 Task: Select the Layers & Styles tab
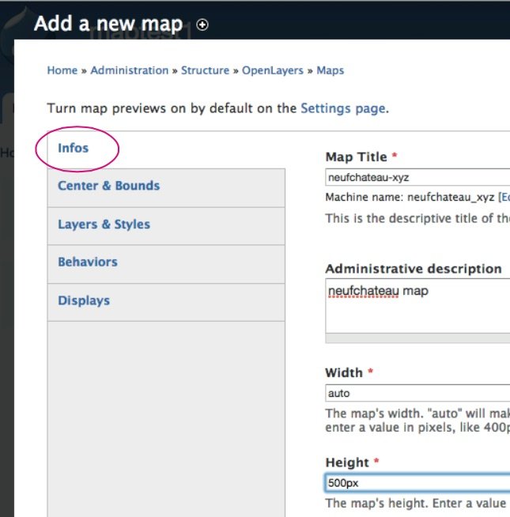click(x=104, y=225)
